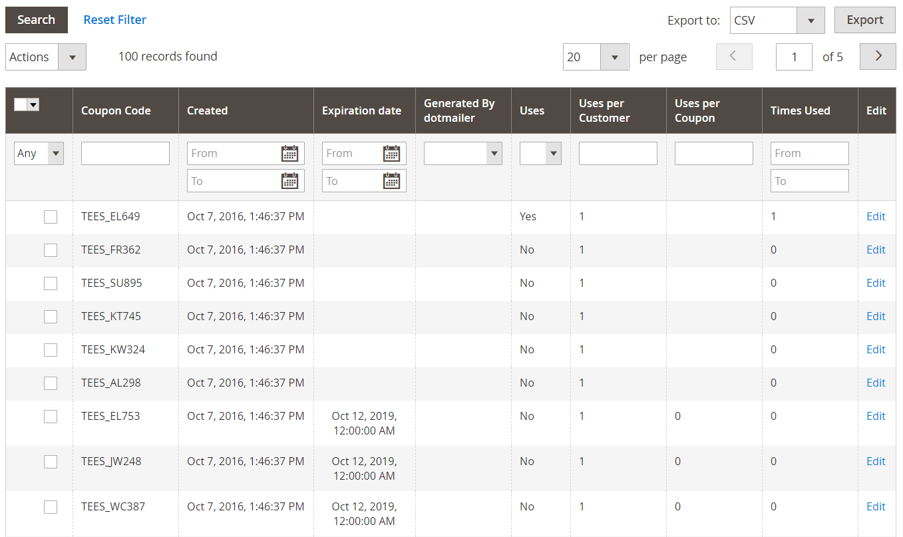Screen dimensions: 903x537
Task: Click the '100 records found' text
Action: [x=168, y=57]
